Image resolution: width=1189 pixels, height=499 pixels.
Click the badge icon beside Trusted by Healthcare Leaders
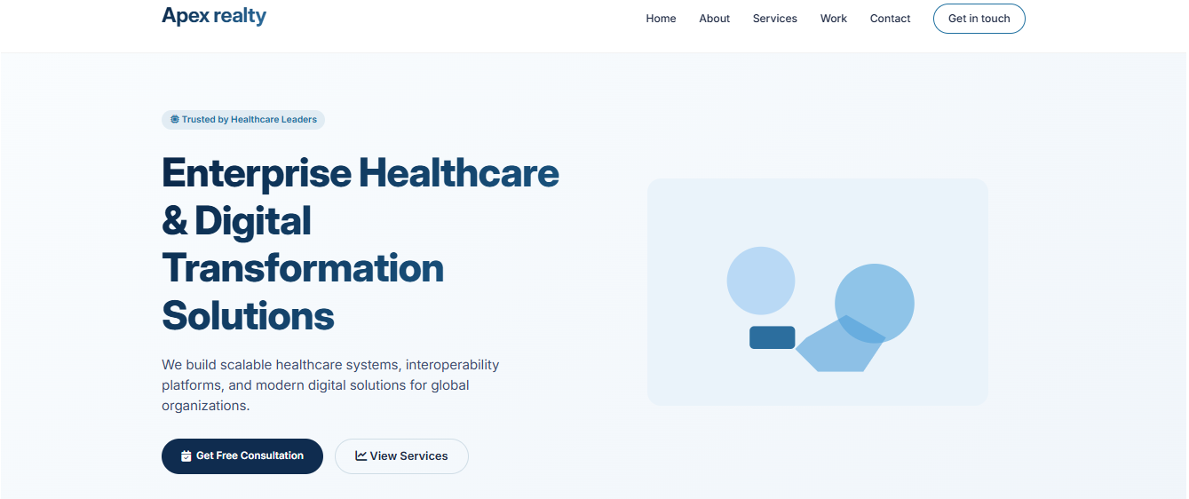pyautogui.click(x=174, y=119)
